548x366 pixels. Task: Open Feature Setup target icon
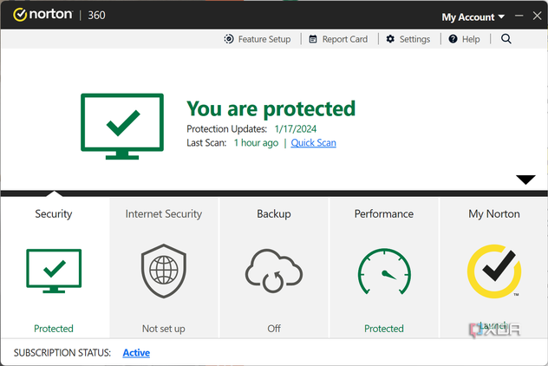[x=229, y=39]
